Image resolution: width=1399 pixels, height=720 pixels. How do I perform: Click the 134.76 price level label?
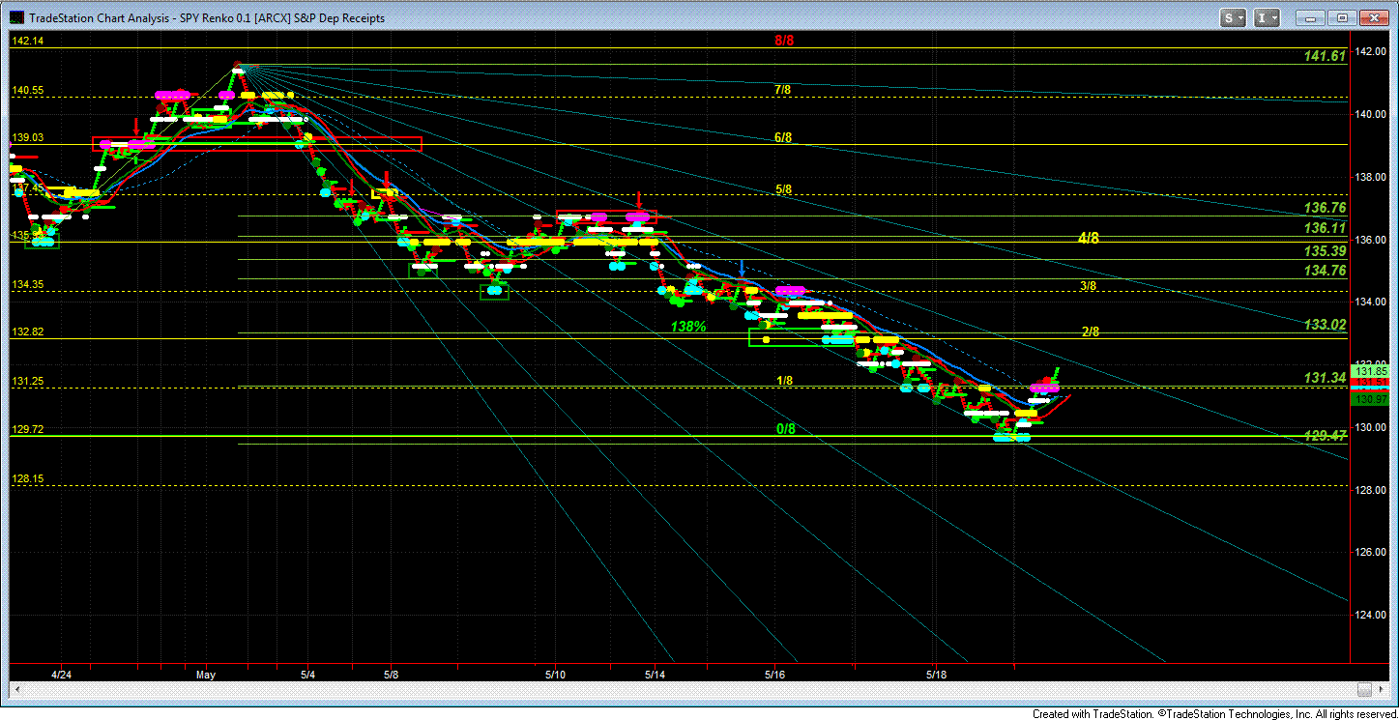[1325, 271]
